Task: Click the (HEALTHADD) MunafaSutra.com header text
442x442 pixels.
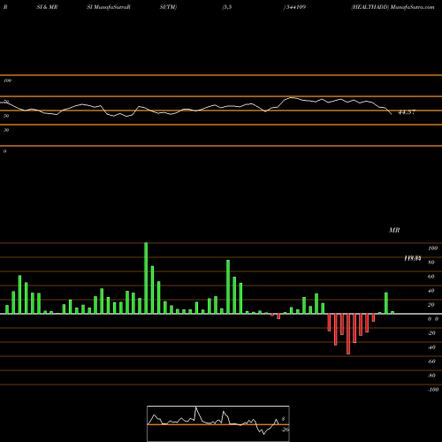Action: click(392, 7)
